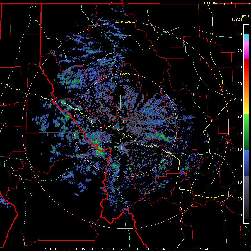This screenshot has width=251, height=251.
Task: Click the 0 value on dBZ scale
Action: coord(241,166)
